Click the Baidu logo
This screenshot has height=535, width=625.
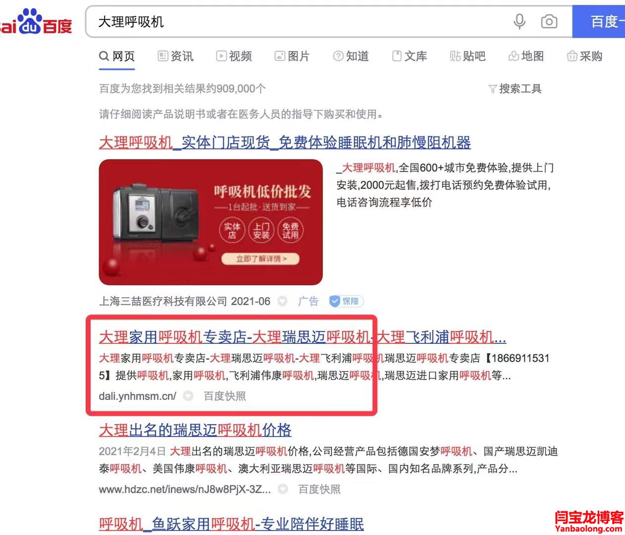coord(36,22)
